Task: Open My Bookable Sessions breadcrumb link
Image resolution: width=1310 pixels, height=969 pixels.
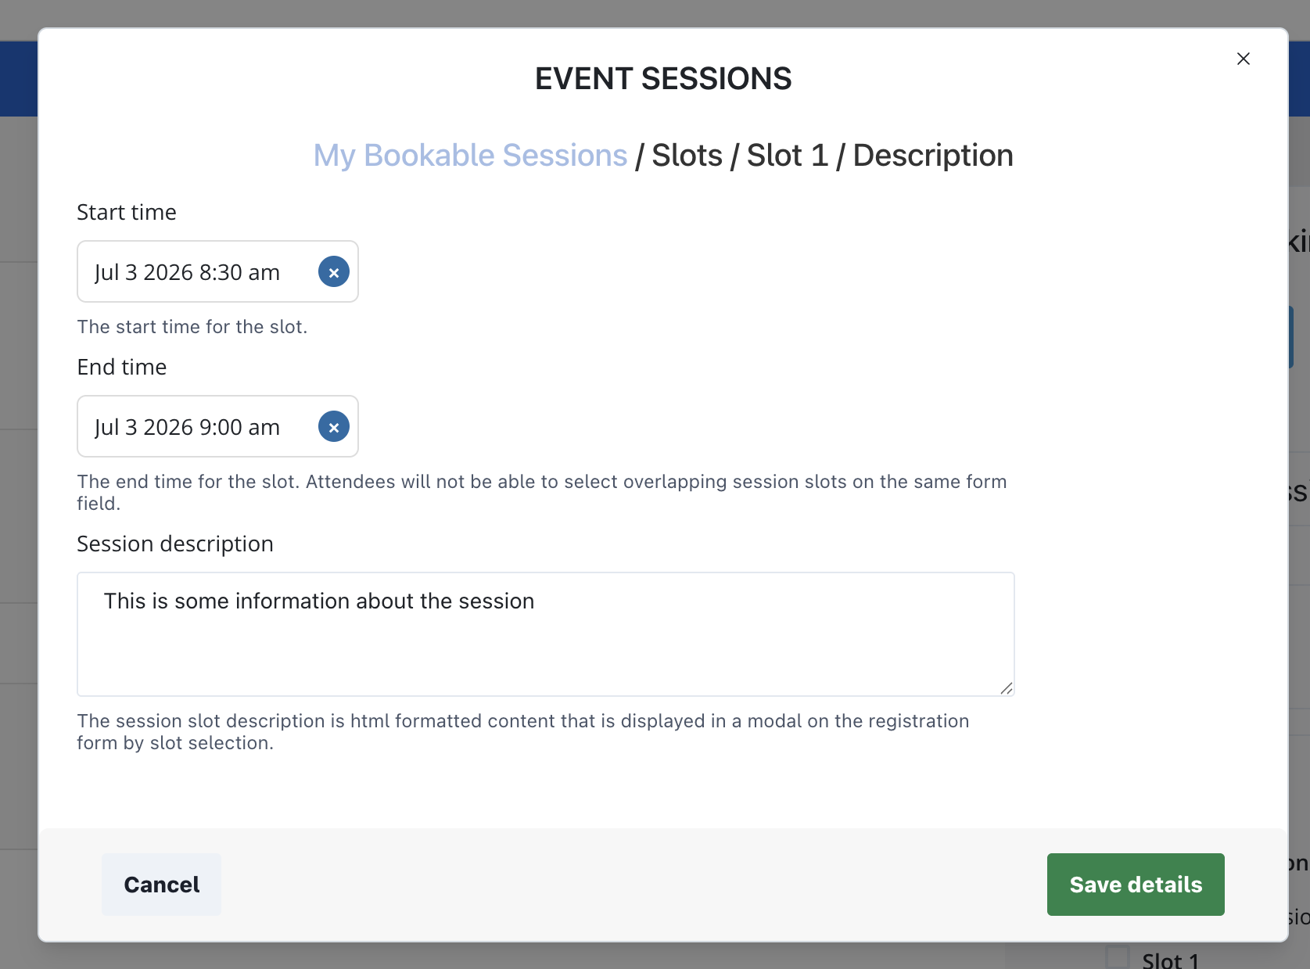Action: coord(470,156)
